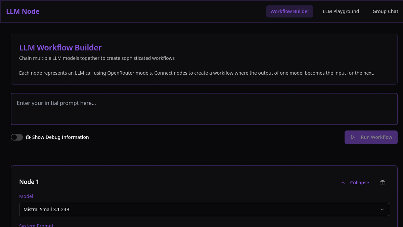Run the workflow with the Run Workflow button
Viewport: 403px width, 227px height.
(x=371, y=137)
